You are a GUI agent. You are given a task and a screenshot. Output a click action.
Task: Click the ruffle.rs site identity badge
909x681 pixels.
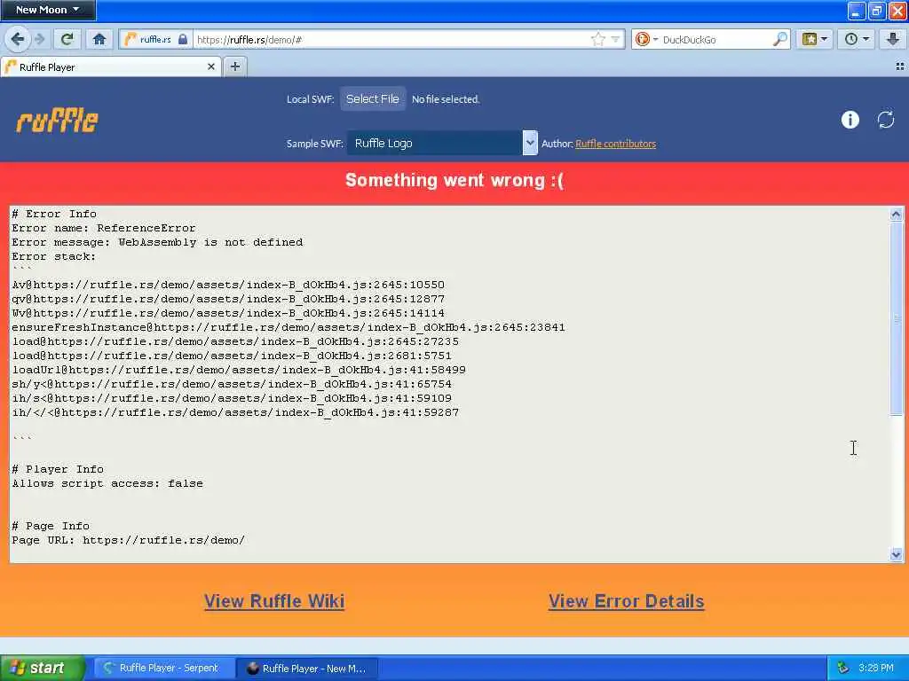tap(156, 39)
